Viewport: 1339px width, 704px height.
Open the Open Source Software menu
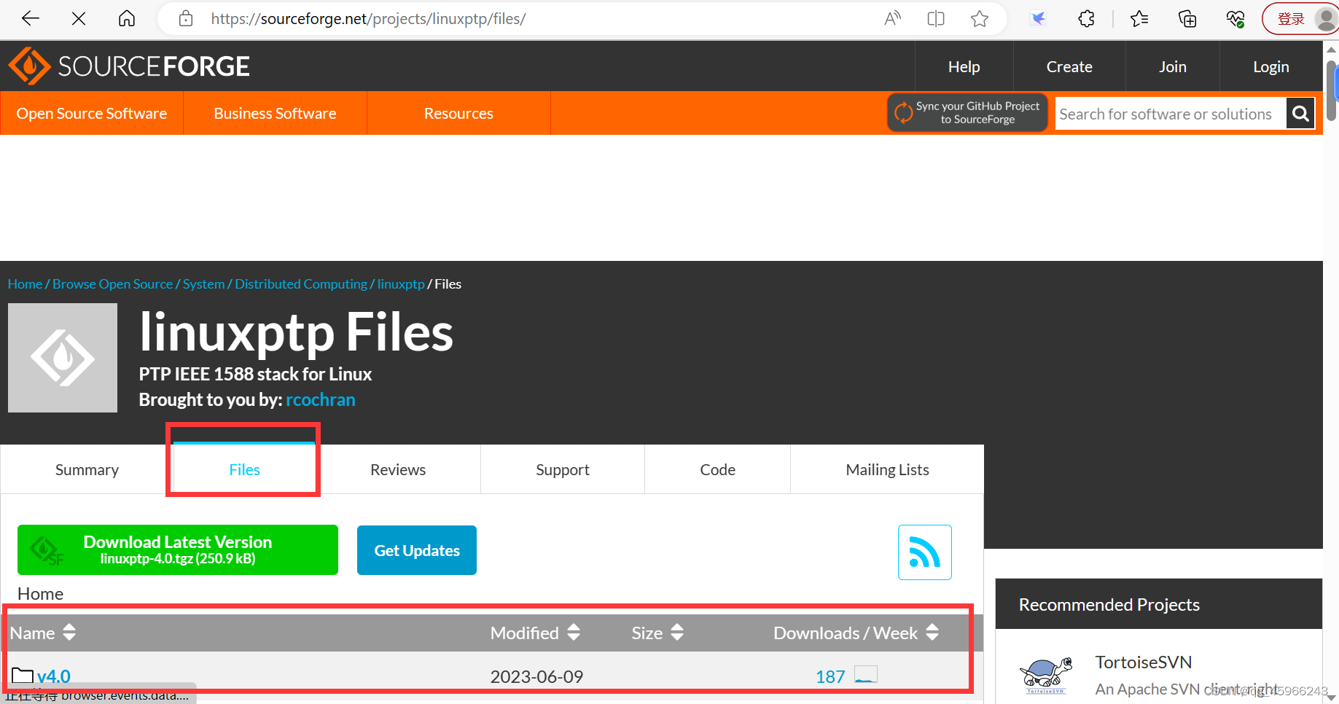coord(92,113)
